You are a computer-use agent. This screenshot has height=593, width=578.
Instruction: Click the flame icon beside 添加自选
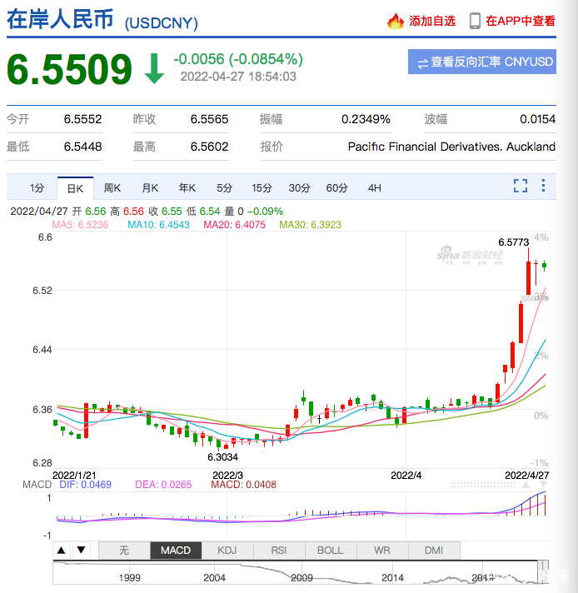[x=396, y=21]
